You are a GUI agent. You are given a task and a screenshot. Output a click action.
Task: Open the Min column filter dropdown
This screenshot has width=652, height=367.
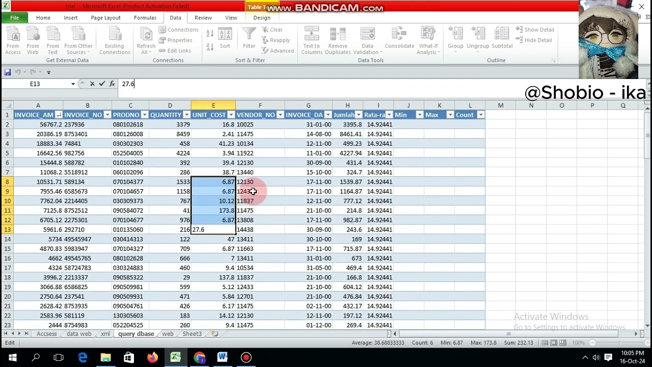pyautogui.click(x=420, y=115)
